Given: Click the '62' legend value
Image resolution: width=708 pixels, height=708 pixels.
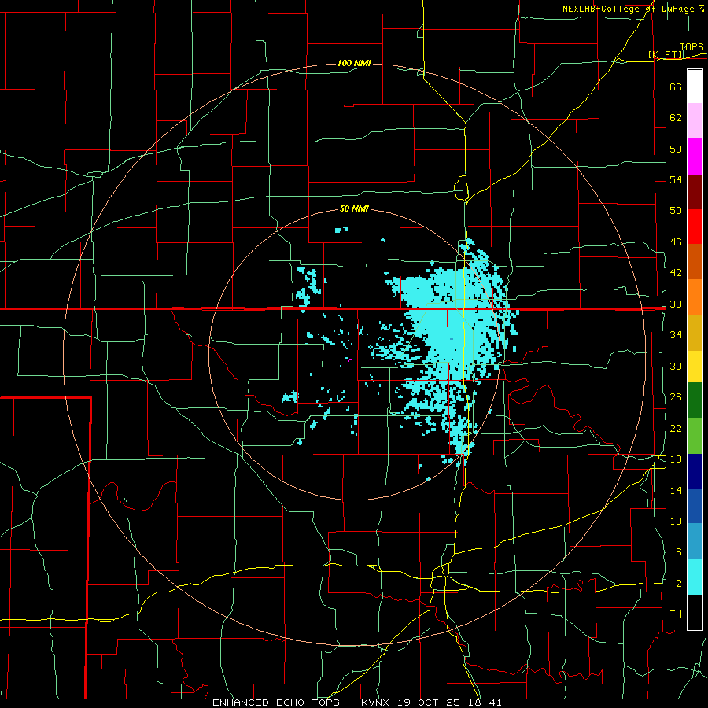Looking at the screenshot, I should pos(676,118).
